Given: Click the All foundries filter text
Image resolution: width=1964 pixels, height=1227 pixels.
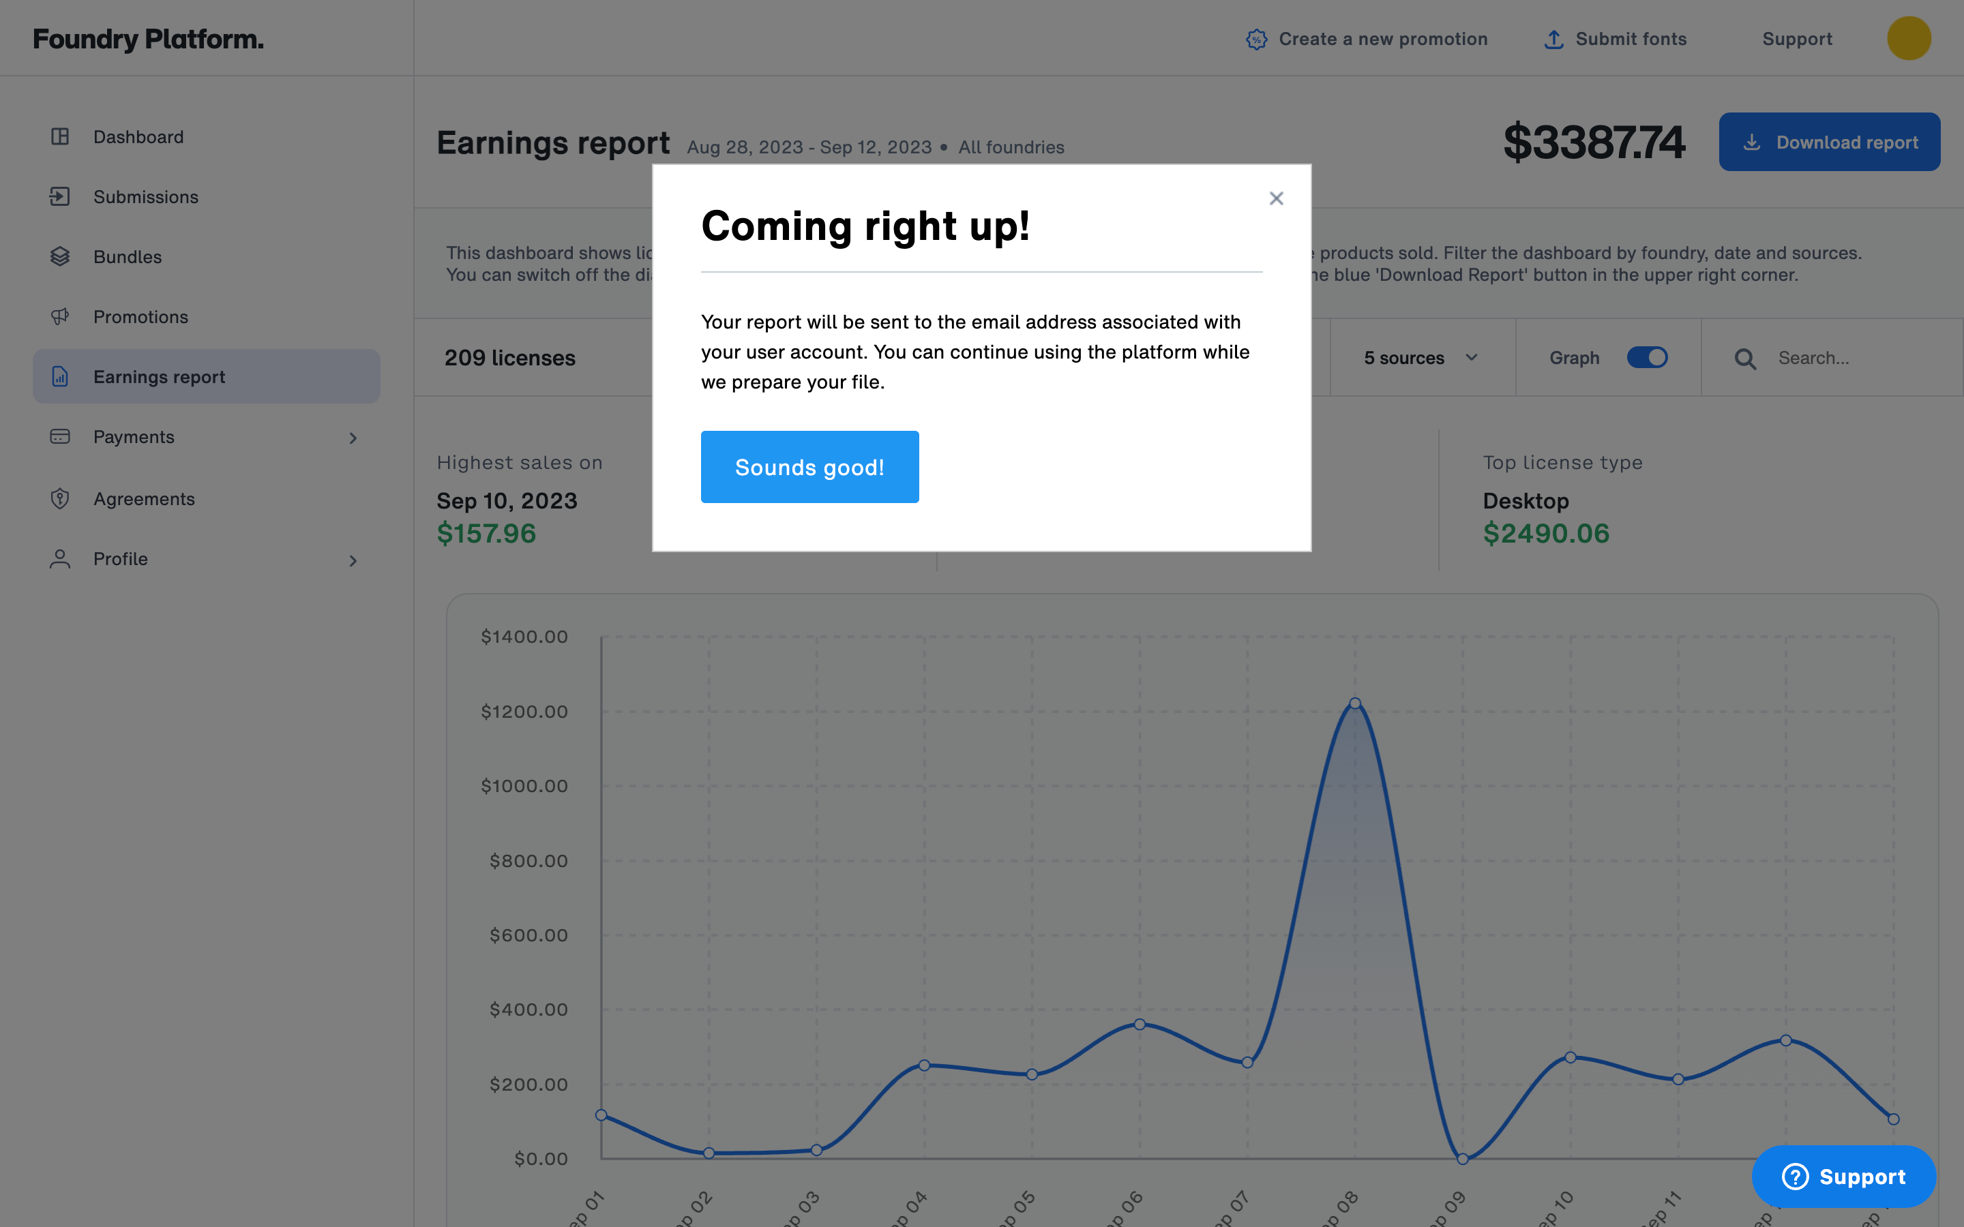Looking at the screenshot, I should coord(1011,147).
